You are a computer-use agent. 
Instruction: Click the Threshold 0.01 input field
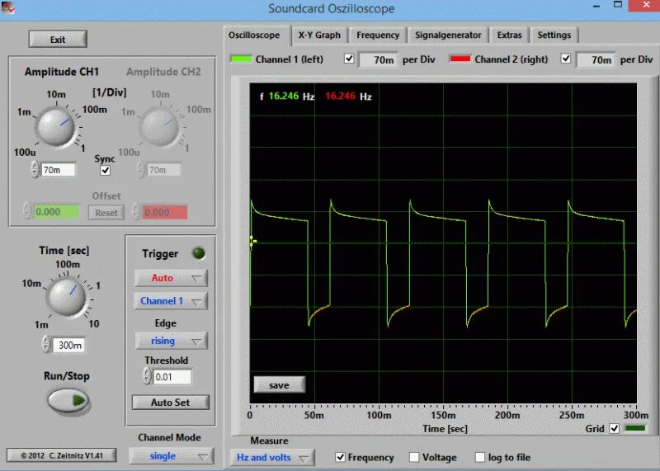point(172,377)
